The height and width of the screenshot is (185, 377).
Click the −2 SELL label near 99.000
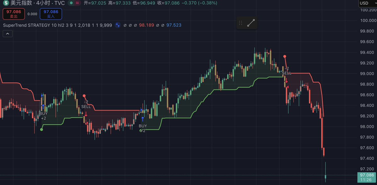[286, 71]
